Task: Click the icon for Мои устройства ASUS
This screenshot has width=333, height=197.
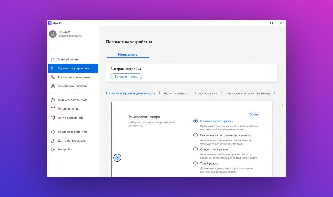Action: [x=53, y=100]
